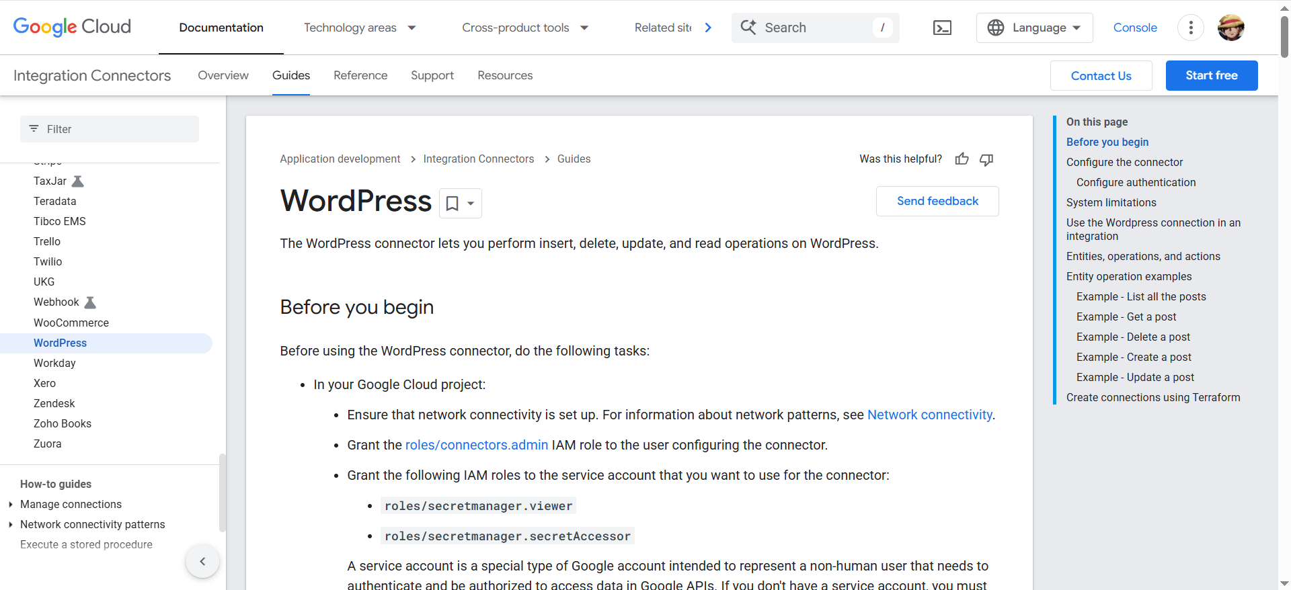Jump to Configure the connector section

pos(1124,162)
